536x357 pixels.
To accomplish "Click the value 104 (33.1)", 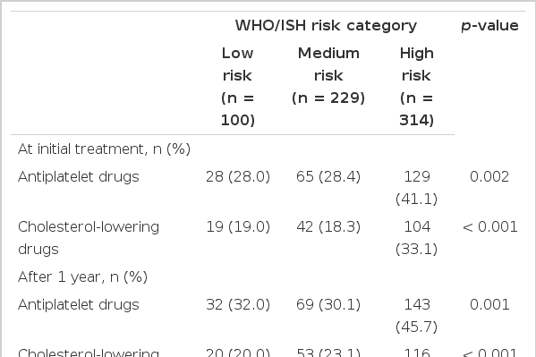I will coord(416,238).
